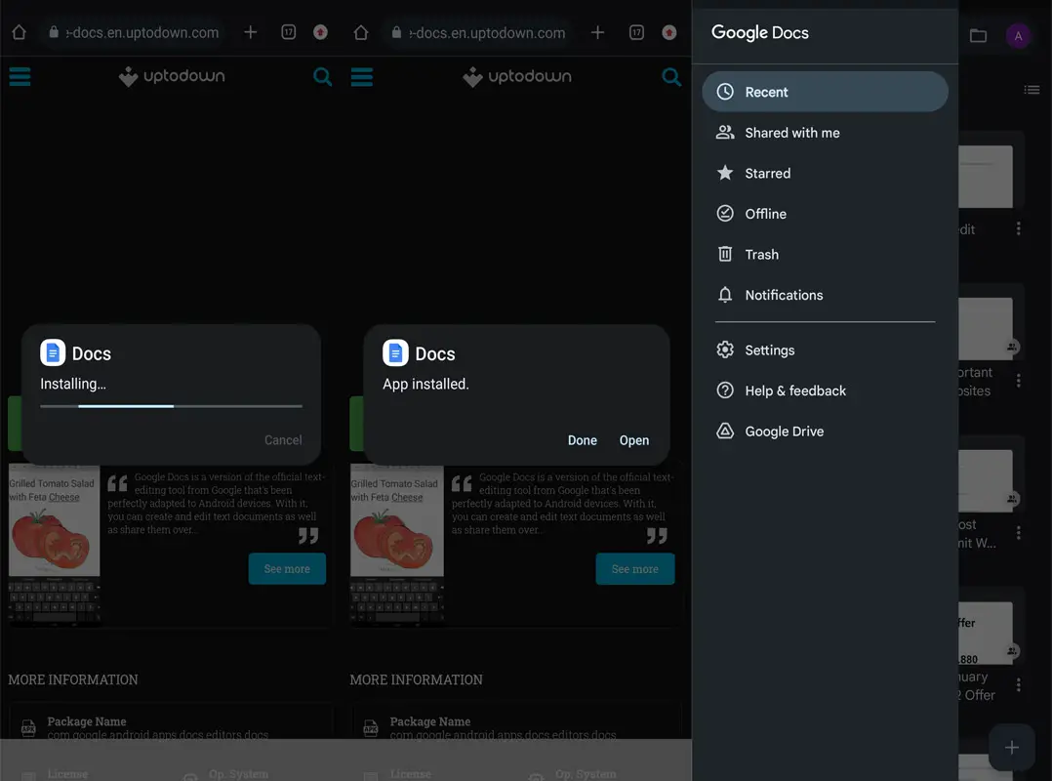Open new tab plus icon in middle browser
Screen dimensions: 1052x781
pos(597,32)
